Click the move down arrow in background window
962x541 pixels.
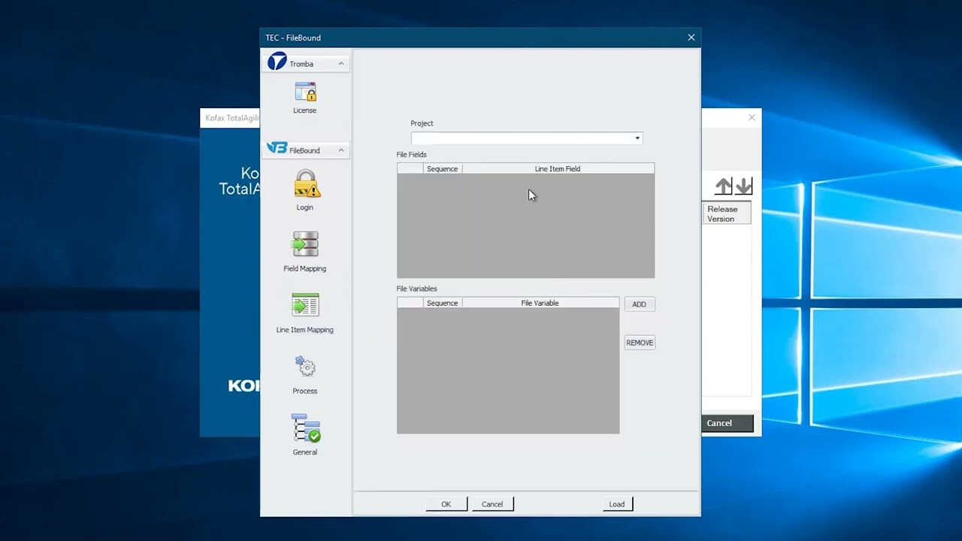tap(743, 186)
